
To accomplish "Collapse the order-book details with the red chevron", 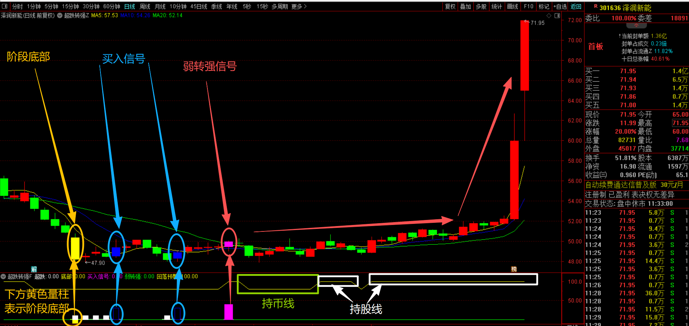I will 636,25.
